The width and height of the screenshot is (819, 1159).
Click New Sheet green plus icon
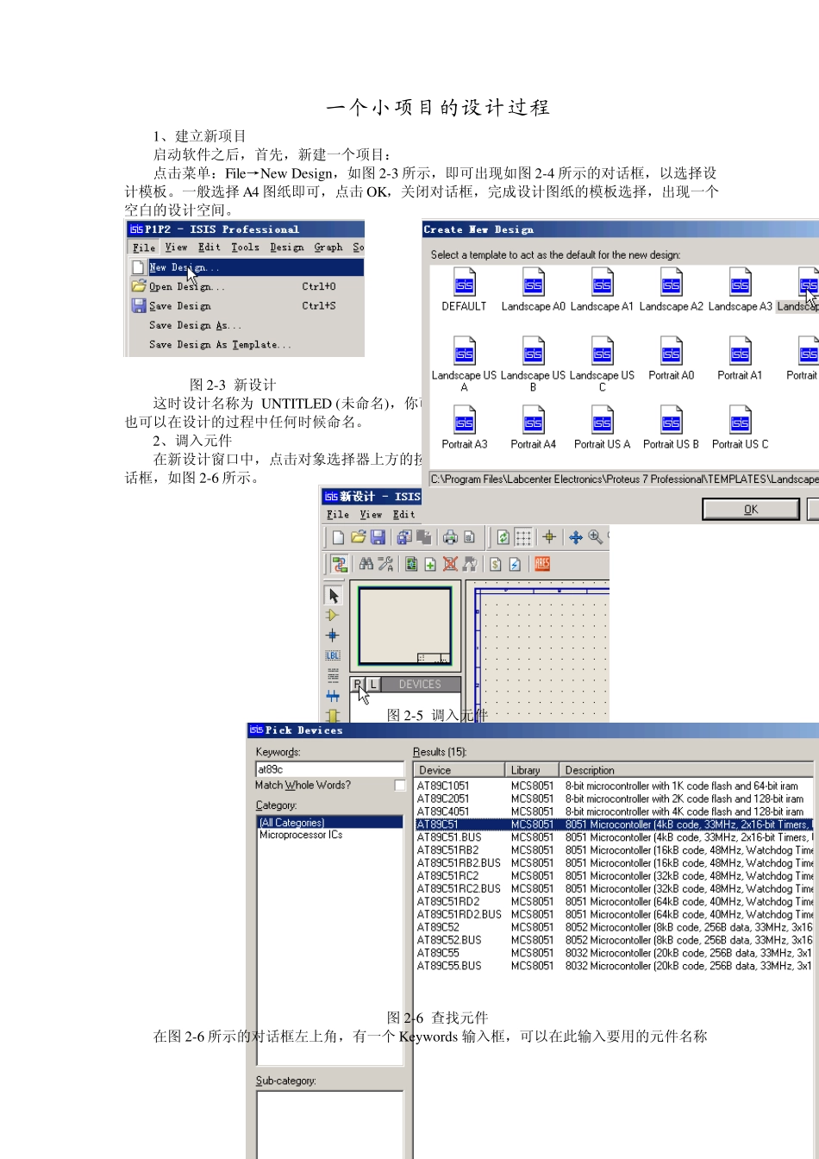(430, 564)
